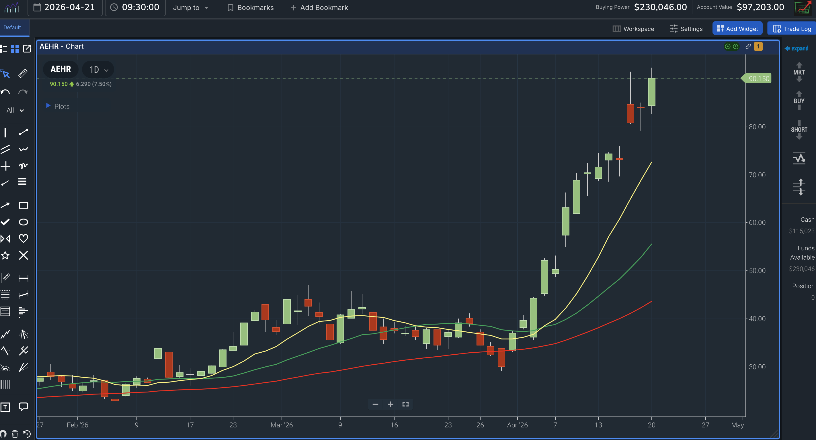Select the ellipse drawing tool
816x440 pixels.
pos(23,222)
